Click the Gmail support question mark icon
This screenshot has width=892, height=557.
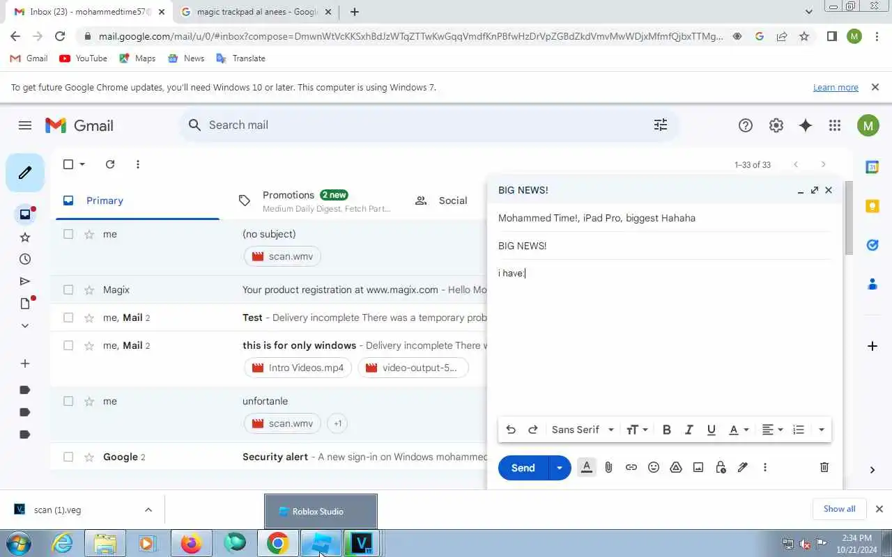746,125
